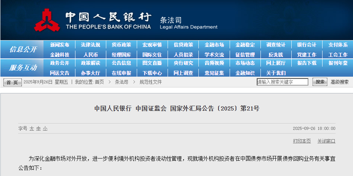Click the search keyword input field
This screenshot has width=353, height=176.
tap(282, 82)
